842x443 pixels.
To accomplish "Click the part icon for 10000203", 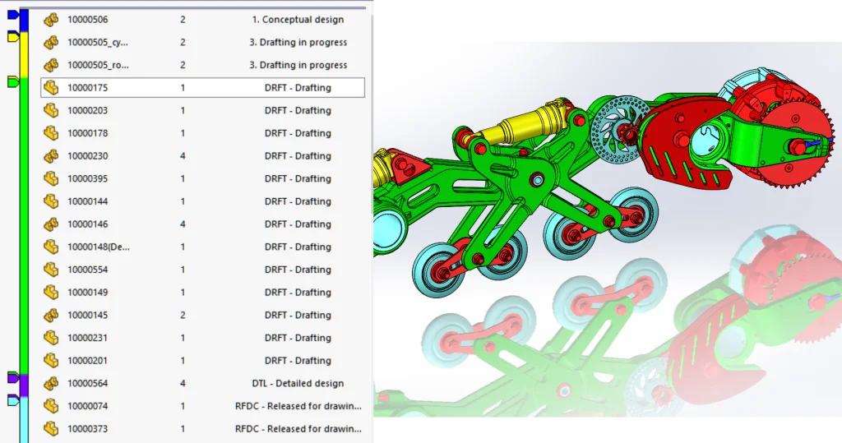I will (51, 111).
